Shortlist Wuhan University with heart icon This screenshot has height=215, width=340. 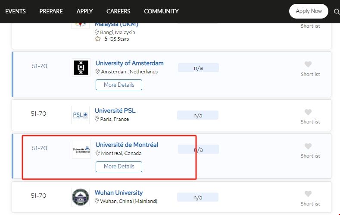click(308, 194)
